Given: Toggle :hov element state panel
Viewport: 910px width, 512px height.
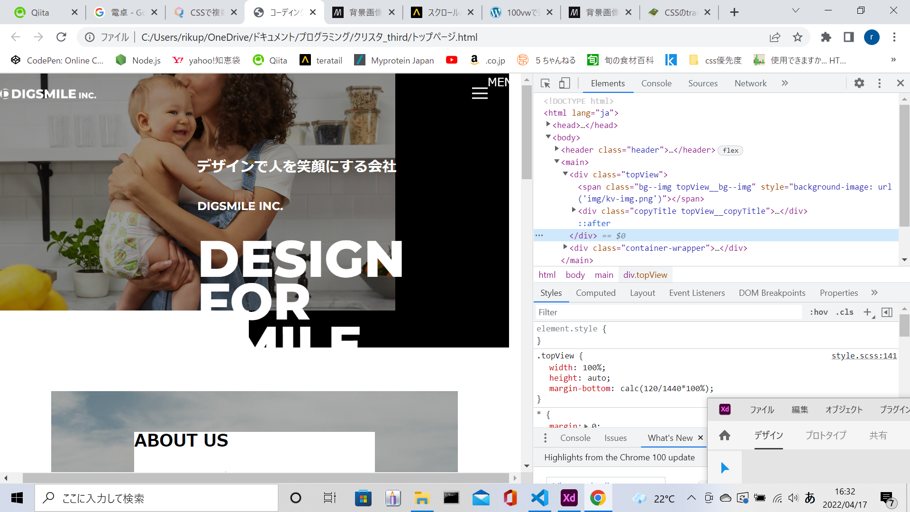Looking at the screenshot, I should pyautogui.click(x=819, y=312).
